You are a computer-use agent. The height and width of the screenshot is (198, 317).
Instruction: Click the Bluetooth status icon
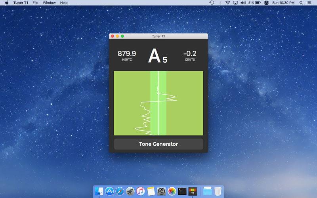pyautogui.click(x=220, y=3)
